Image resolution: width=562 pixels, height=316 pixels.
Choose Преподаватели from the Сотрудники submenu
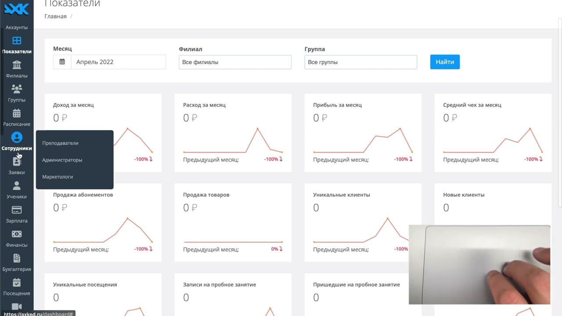[x=60, y=143]
